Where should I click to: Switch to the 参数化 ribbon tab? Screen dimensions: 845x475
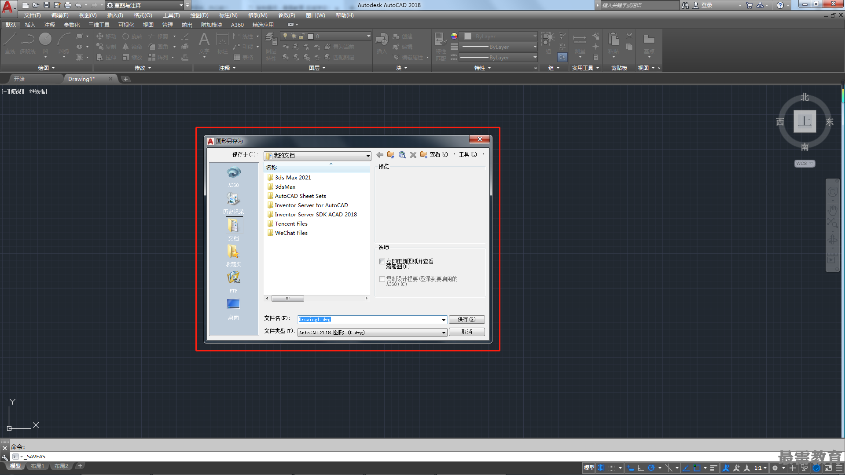coord(72,25)
